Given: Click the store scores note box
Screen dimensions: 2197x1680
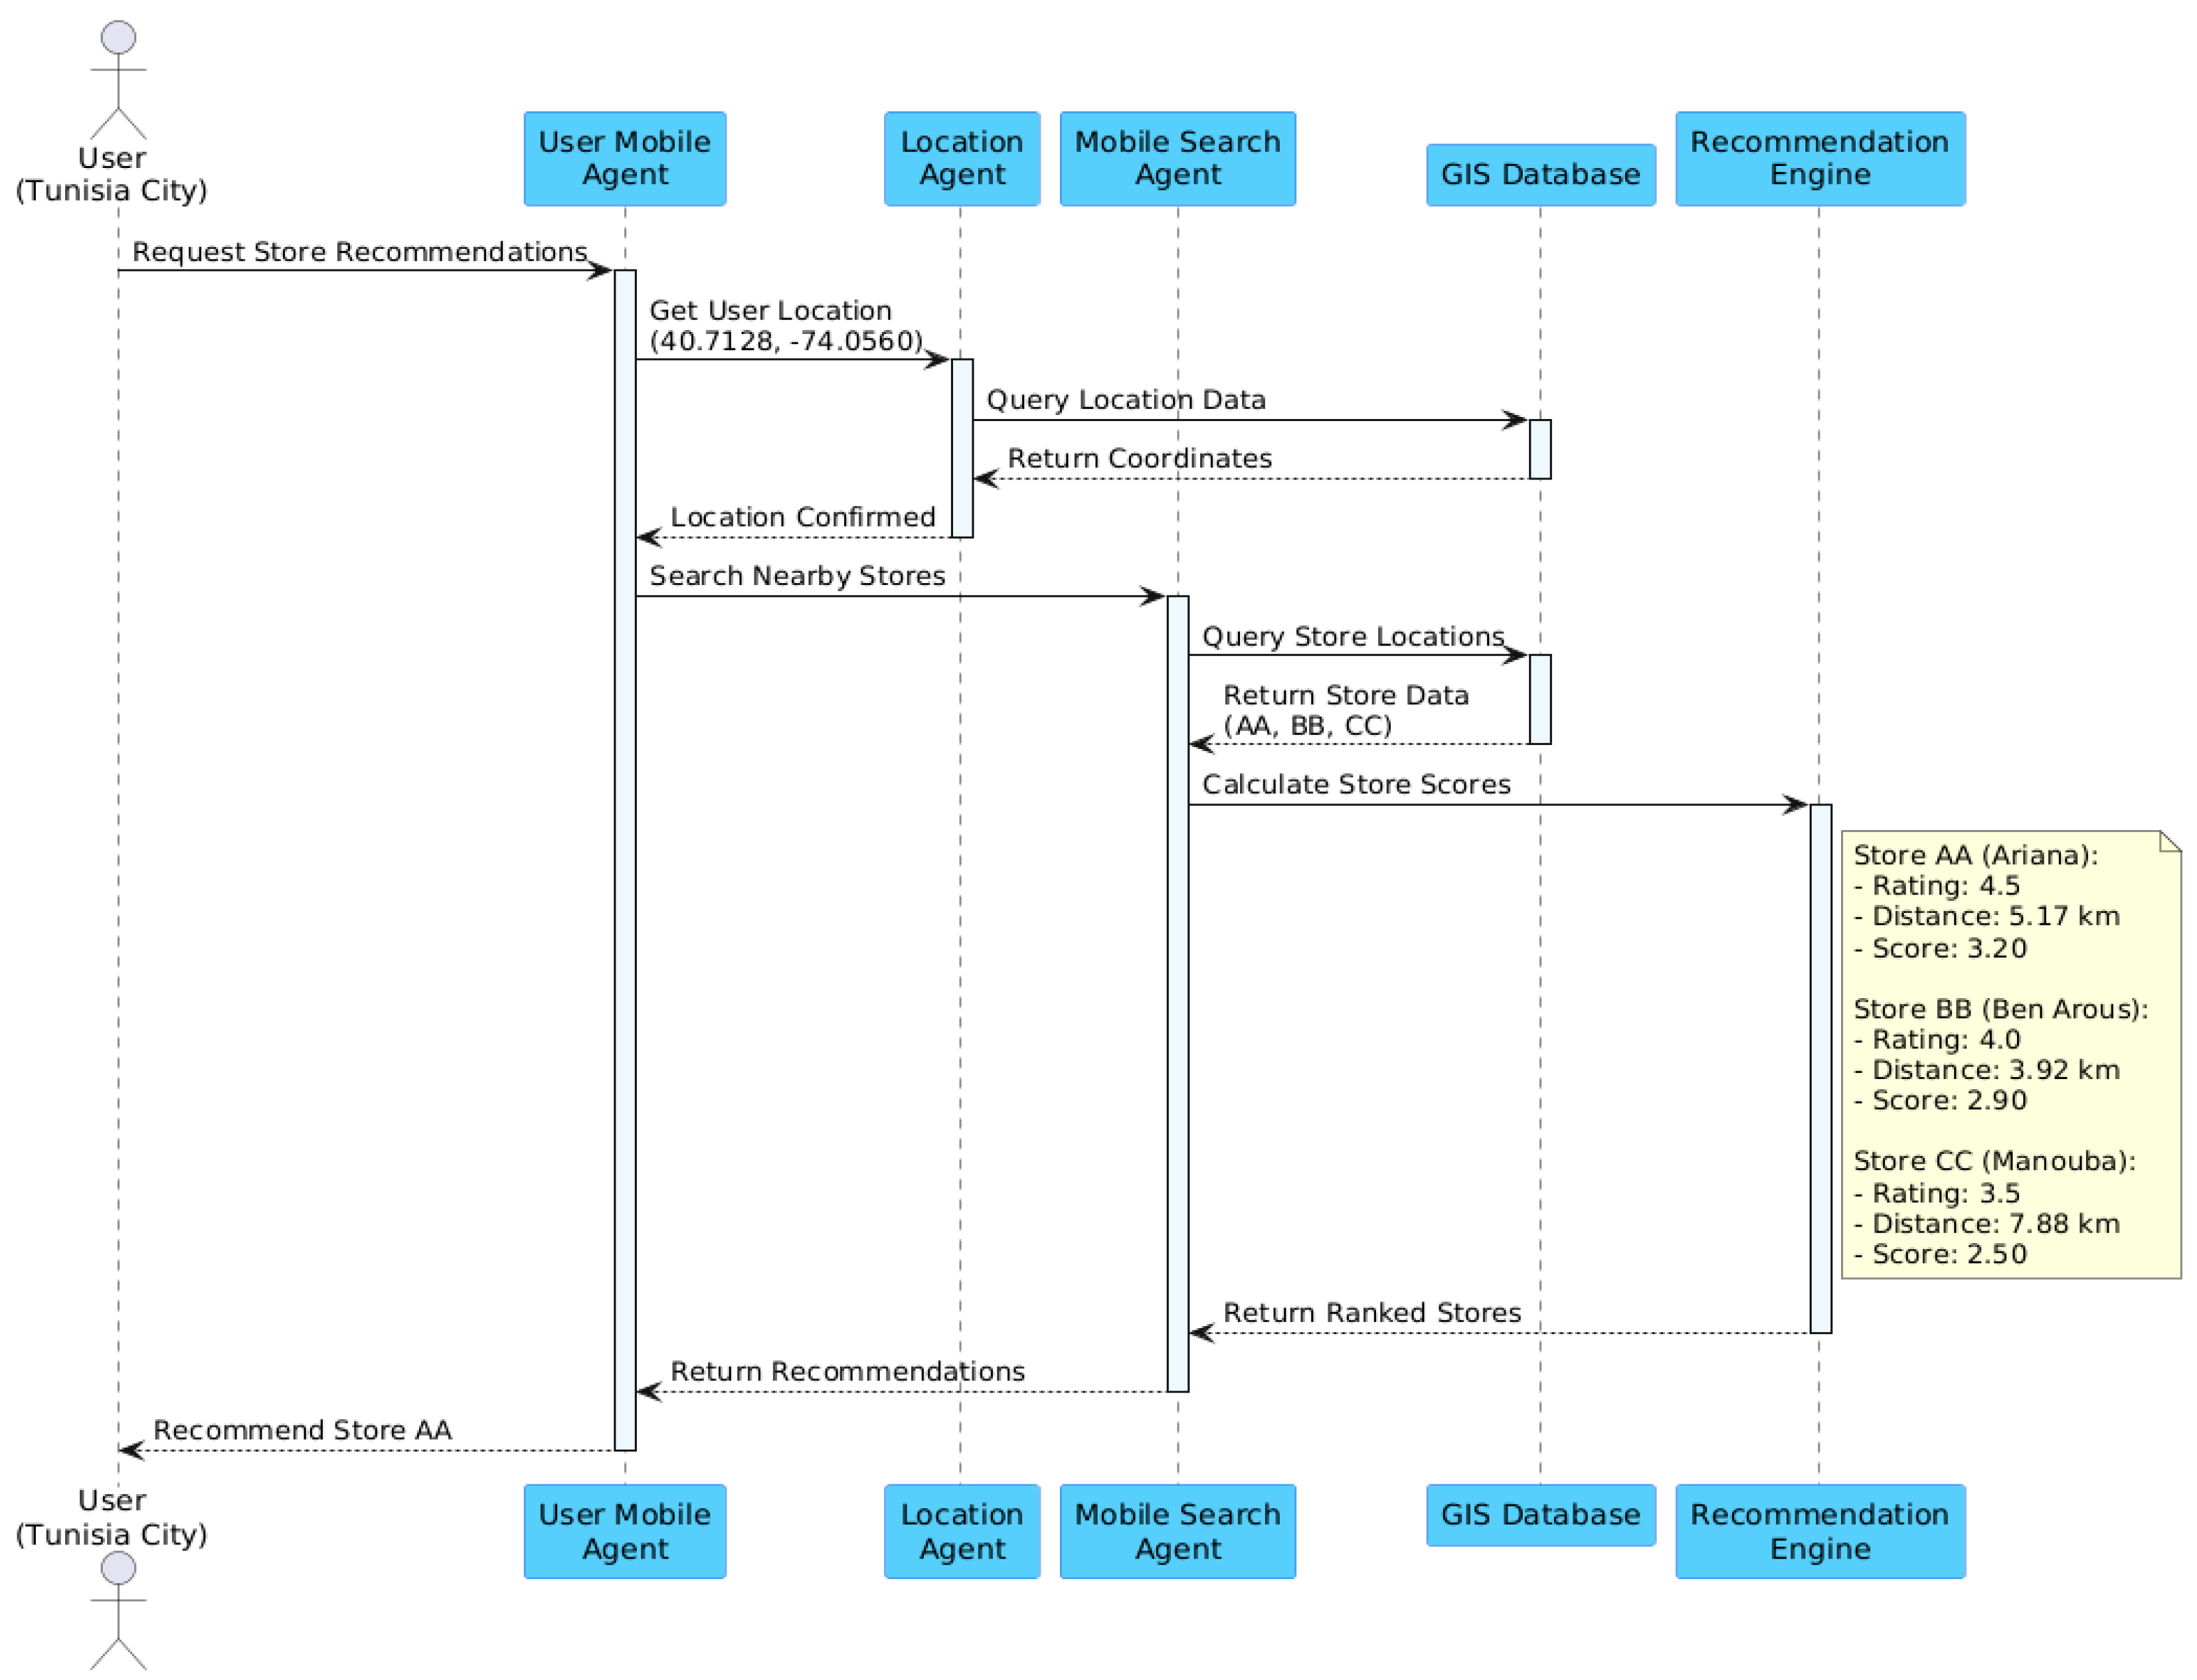Looking at the screenshot, I should coord(2010,1055).
